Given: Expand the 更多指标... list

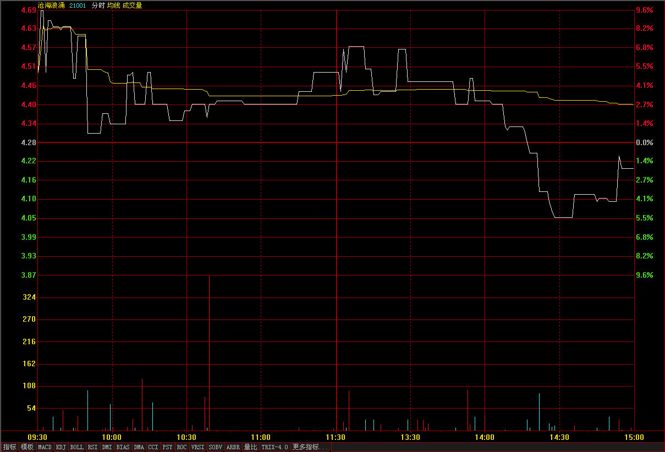Looking at the screenshot, I should click(310, 447).
